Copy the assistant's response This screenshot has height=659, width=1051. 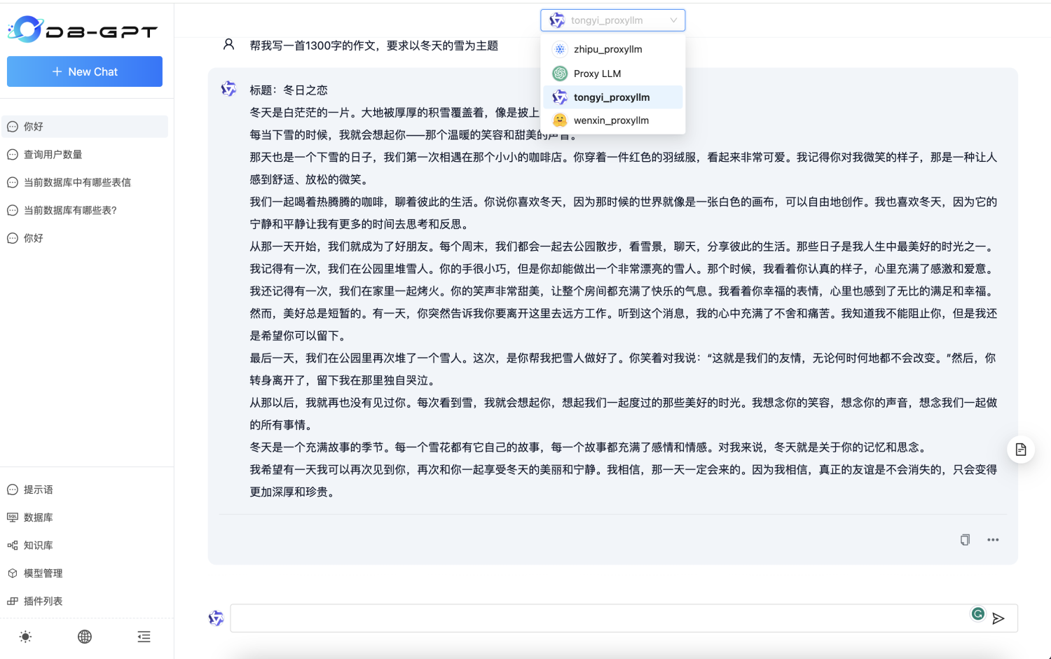[x=965, y=540]
